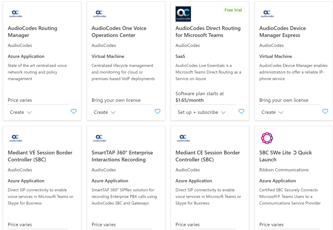This screenshot has height=230, width=333.
Task: Click the Free trial badge
Action: tap(233, 10)
